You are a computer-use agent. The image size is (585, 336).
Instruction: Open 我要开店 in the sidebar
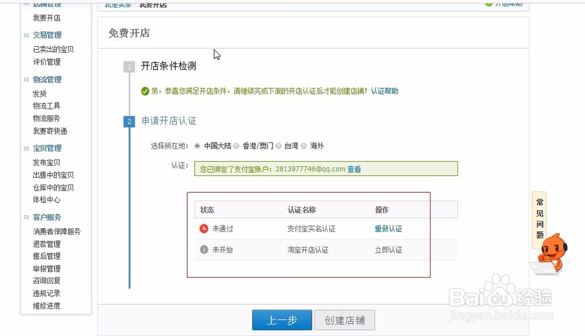tap(47, 18)
